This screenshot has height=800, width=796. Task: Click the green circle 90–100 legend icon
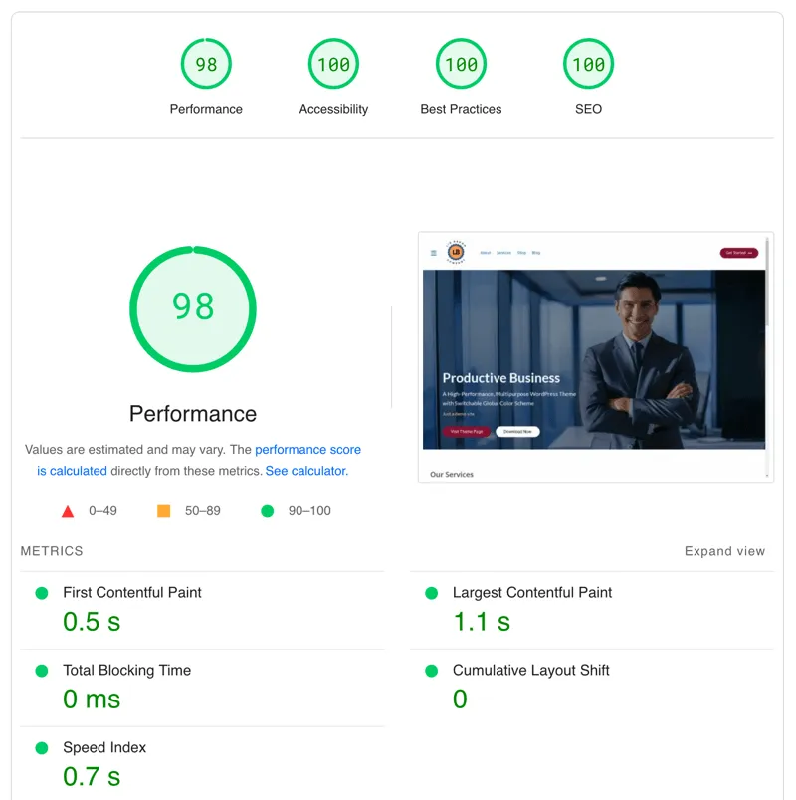(x=267, y=511)
